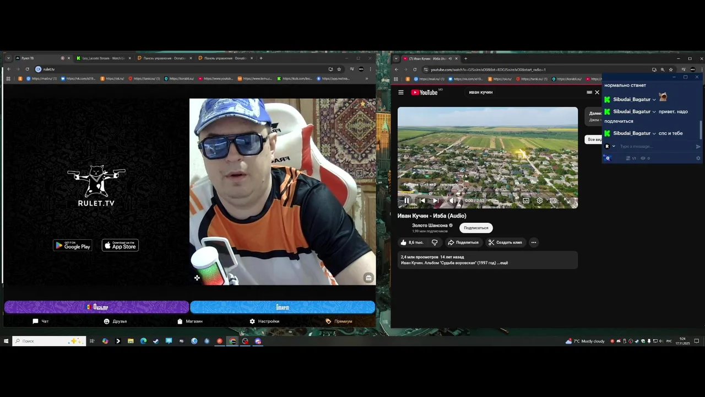Open the Друзья section in Rulet.tv
This screenshot has width=705, height=397.
point(115,321)
